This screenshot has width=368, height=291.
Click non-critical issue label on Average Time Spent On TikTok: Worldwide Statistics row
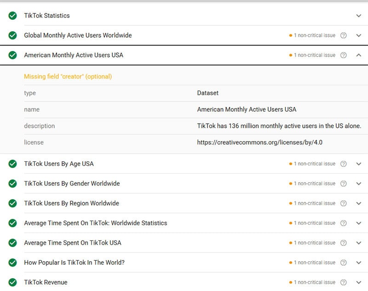312,223
